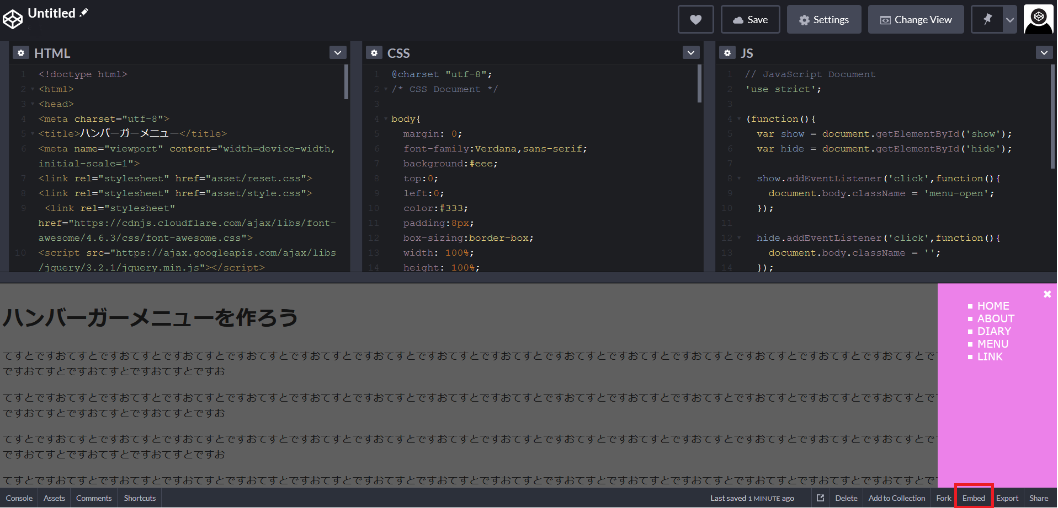
Task: Expand the JS panel dropdown chevron
Action: click(1044, 53)
